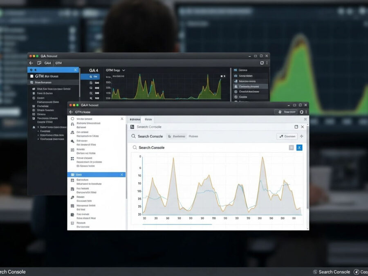Toggle the checkbox next to GTM in the dark sidebar

[x=31, y=76]
